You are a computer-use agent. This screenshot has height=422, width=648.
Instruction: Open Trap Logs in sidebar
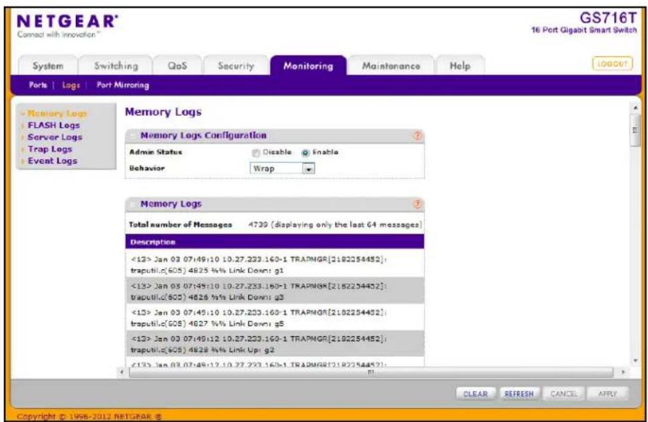49,149
